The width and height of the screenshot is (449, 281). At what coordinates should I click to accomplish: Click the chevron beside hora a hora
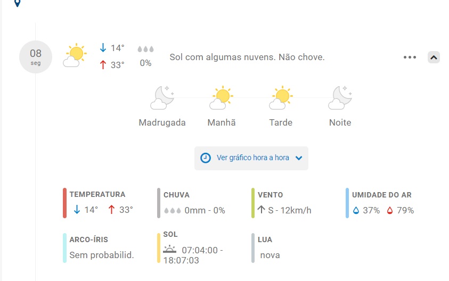point(299,158)
